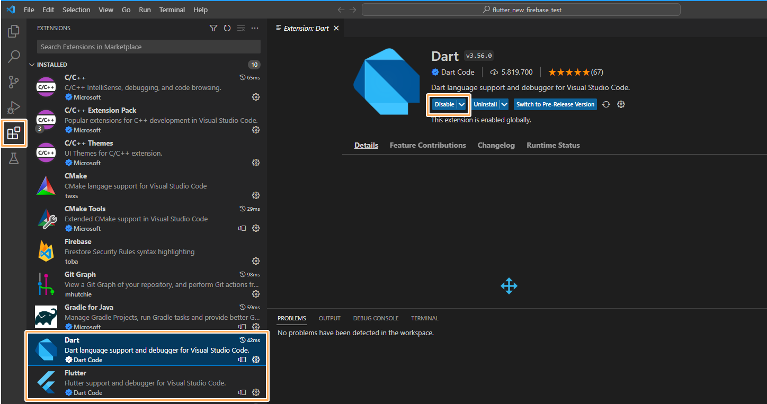Select the Flutter extension row
This screenshot has height=404, width=767.
148,383
